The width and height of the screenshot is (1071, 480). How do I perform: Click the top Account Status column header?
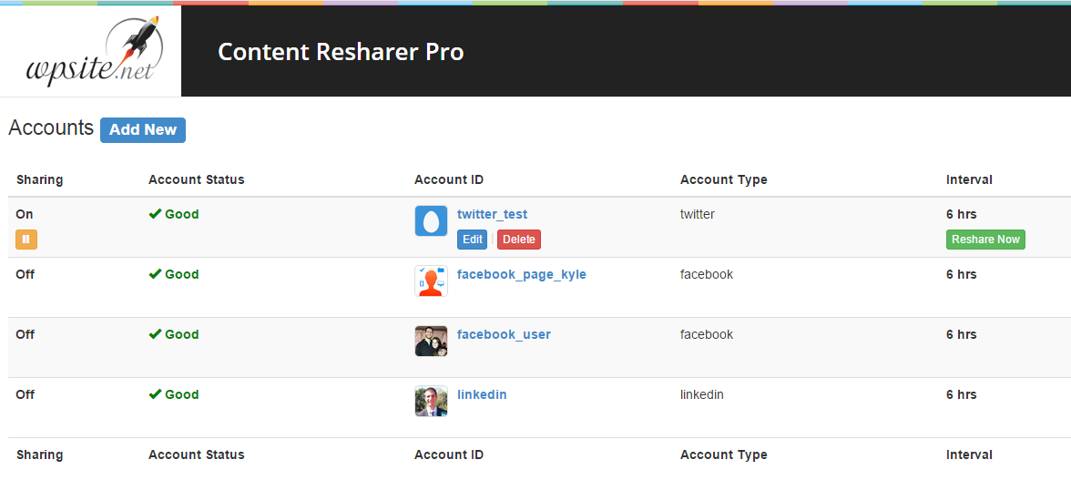pos(197,180)
